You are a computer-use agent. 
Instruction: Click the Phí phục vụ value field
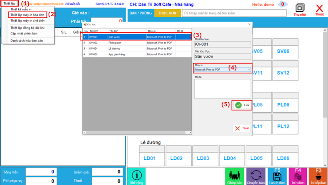pyautogui.click(x=41, y=181)
